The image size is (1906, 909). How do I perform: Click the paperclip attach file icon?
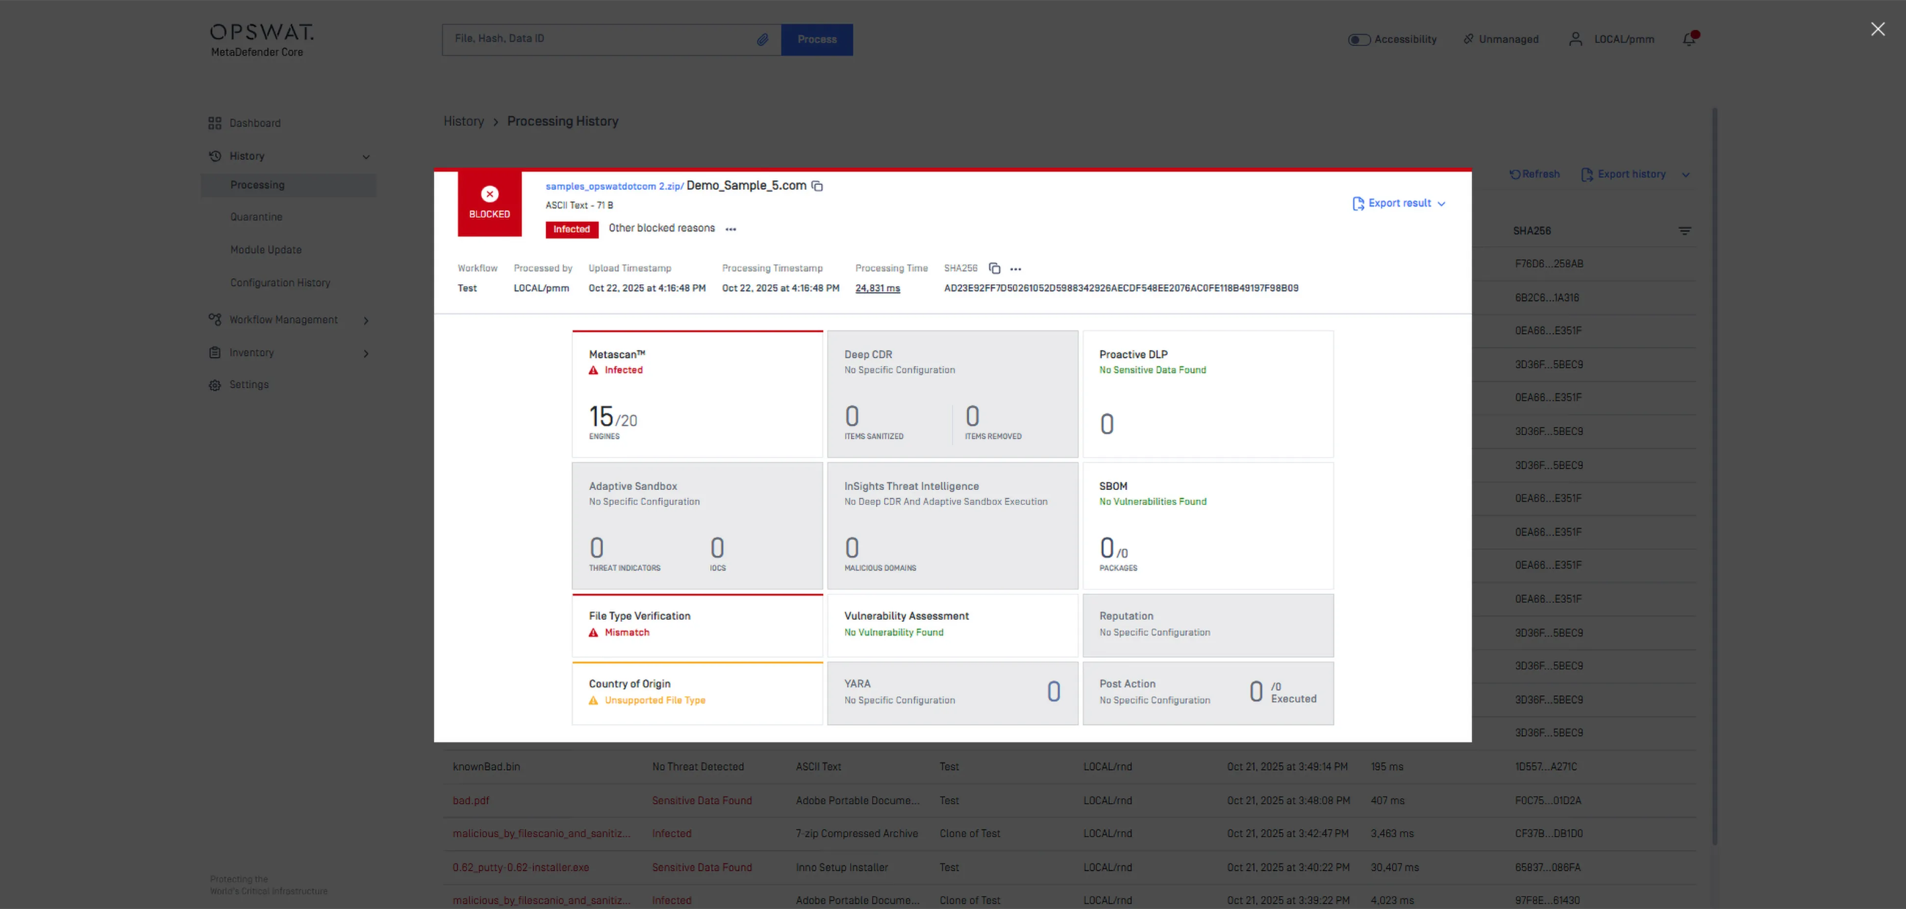coord(762,39)
